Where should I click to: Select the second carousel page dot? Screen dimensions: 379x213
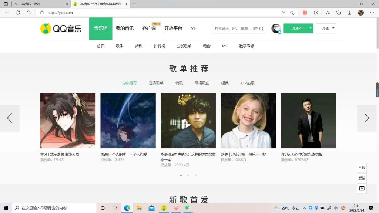[188, 175]
